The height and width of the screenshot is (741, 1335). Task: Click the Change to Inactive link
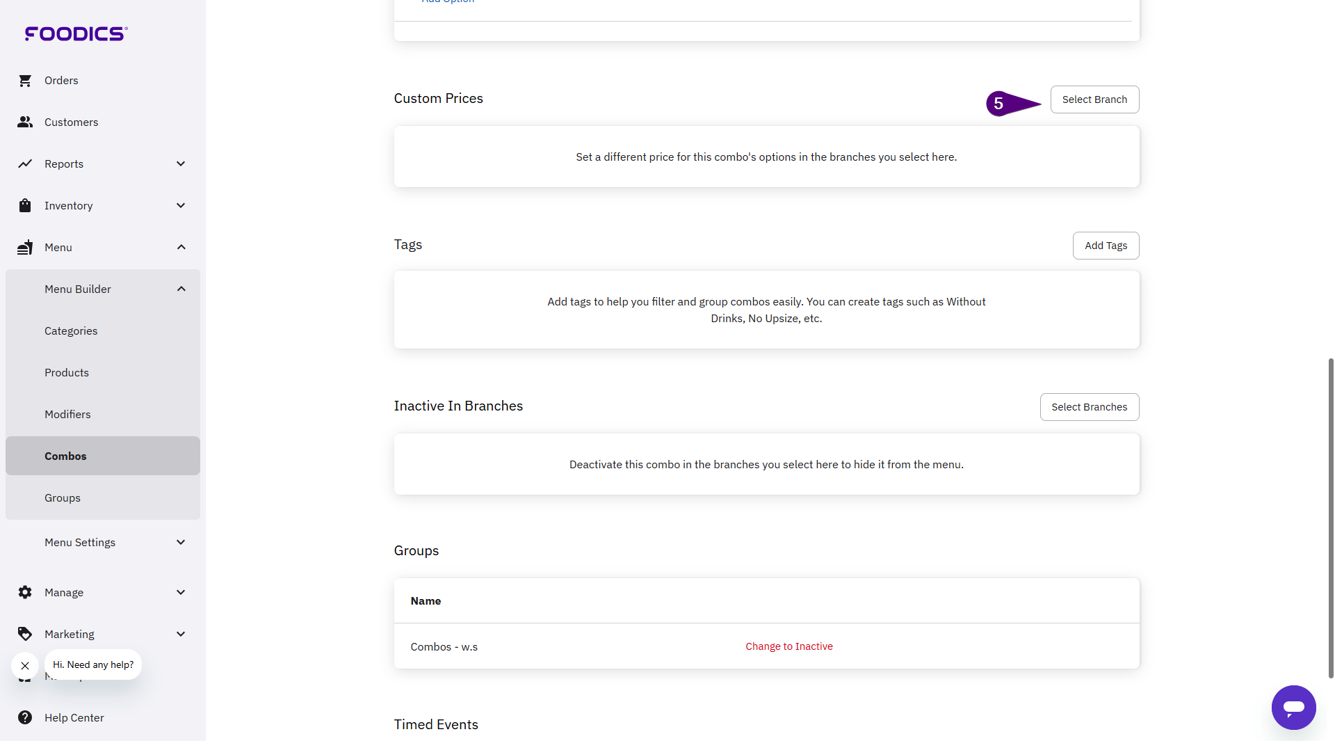click(789, 646)
